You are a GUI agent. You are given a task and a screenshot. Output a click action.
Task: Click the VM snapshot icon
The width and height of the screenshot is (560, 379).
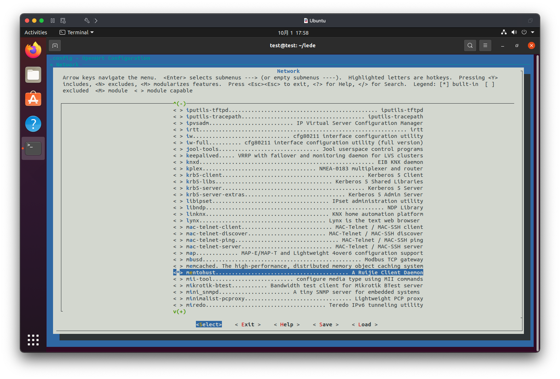(x=63, y=21)
